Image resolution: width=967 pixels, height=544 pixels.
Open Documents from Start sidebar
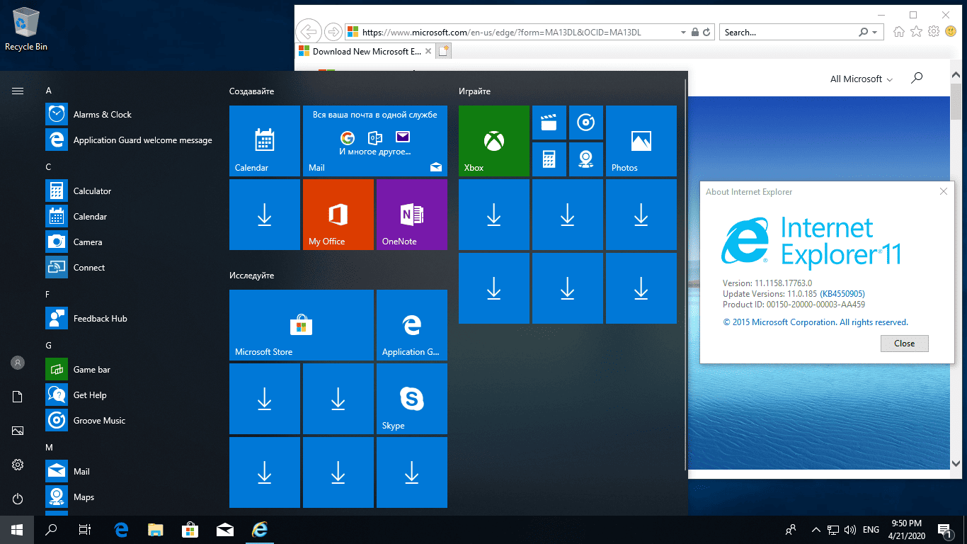(18, 397)
